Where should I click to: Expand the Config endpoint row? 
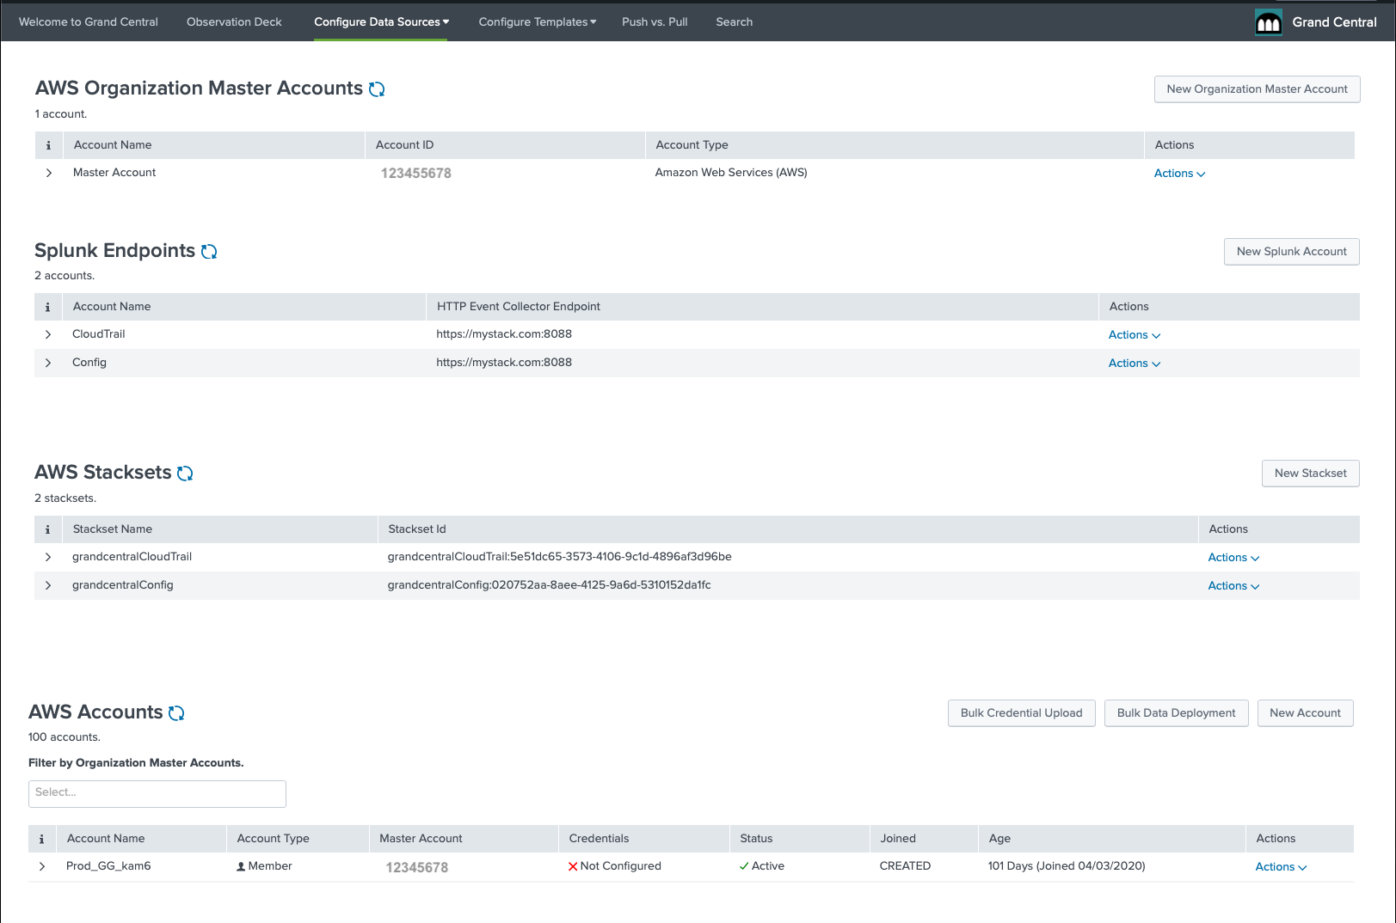[48, 363]
